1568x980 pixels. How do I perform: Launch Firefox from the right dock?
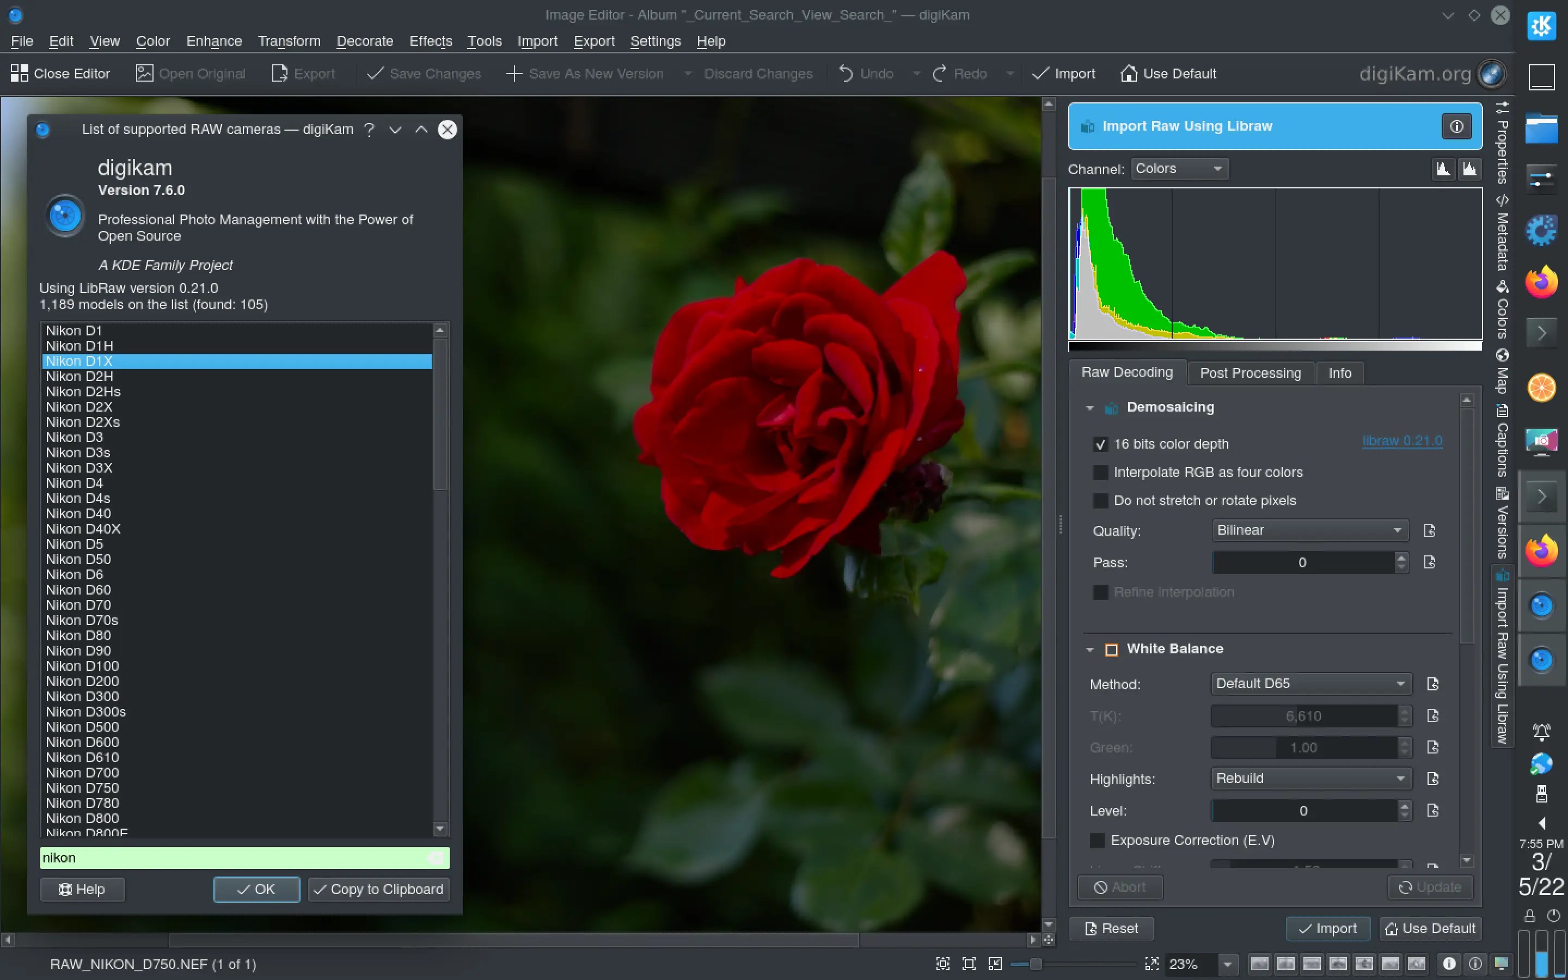click(x=1541, y=281)
